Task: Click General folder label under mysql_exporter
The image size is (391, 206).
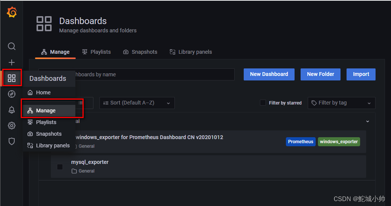Action: [83, 171]
